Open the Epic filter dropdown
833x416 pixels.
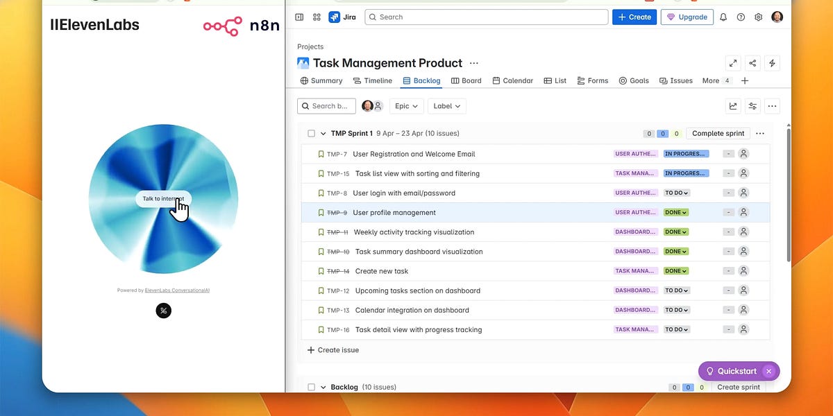[x=407, y=106]
